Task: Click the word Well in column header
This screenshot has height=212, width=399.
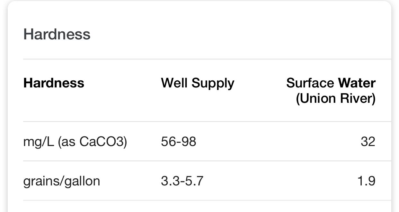Action: click(174, 83)
